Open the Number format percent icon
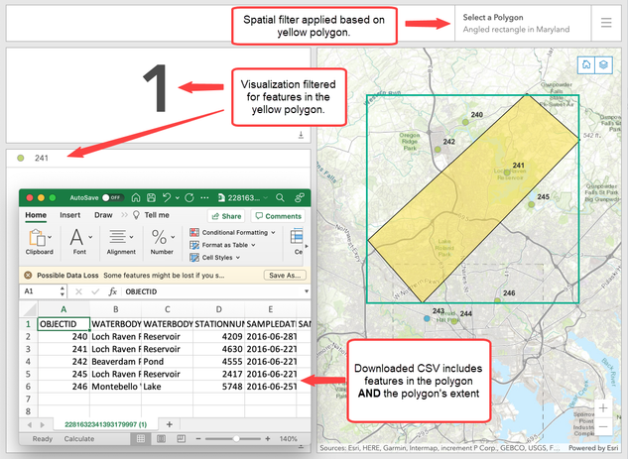 point(160,237)
